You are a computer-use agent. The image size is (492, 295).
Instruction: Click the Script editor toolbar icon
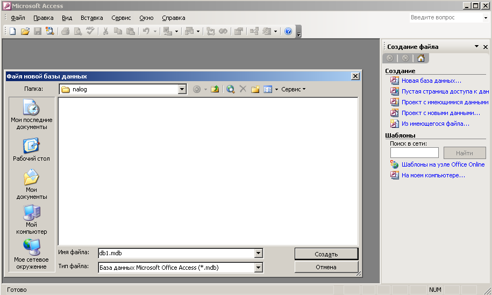point(223,31)
